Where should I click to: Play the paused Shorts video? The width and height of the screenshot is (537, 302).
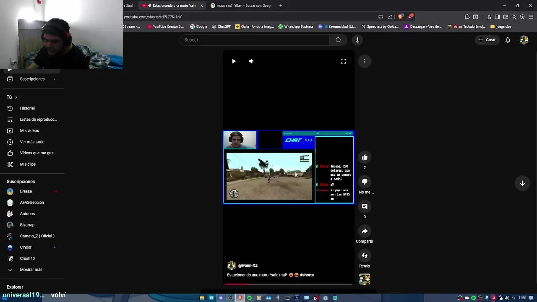(234, 61)
